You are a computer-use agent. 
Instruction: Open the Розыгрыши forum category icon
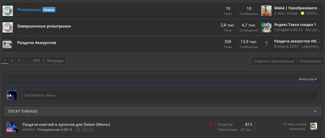pos(8,11)
